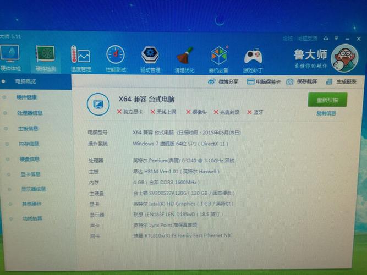Select 显卡信息 in sidebar
The height and width of the screenshot is (275, 367).
point(30,174)
